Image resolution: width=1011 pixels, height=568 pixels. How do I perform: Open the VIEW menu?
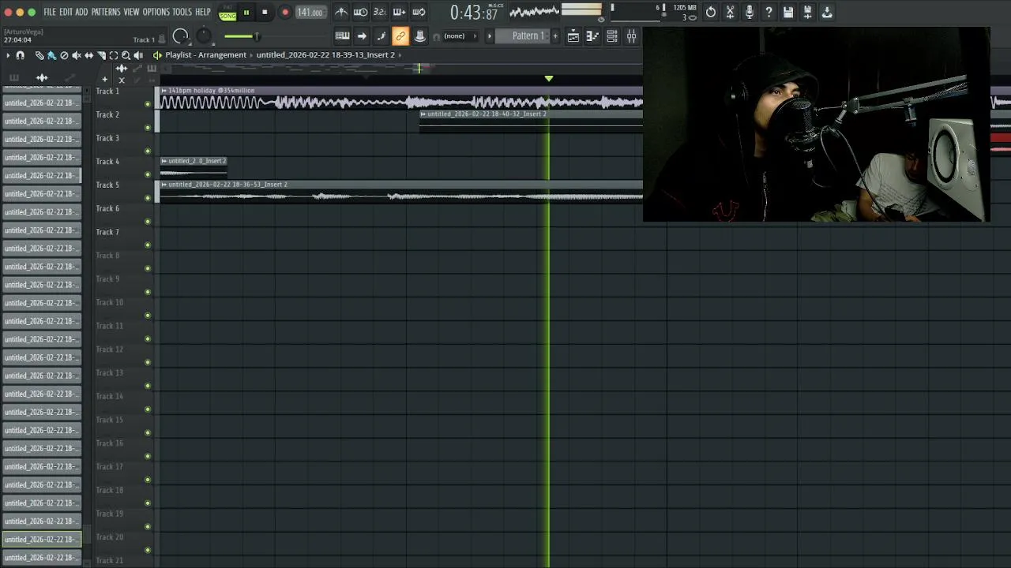click(x=131, y=12)
